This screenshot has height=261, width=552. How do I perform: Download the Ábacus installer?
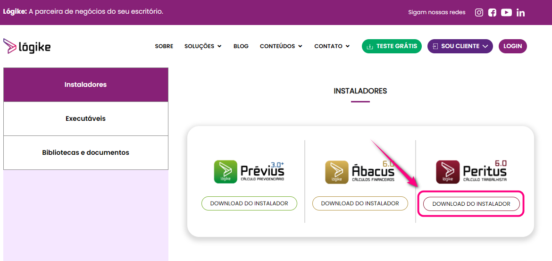click(360, 203)
